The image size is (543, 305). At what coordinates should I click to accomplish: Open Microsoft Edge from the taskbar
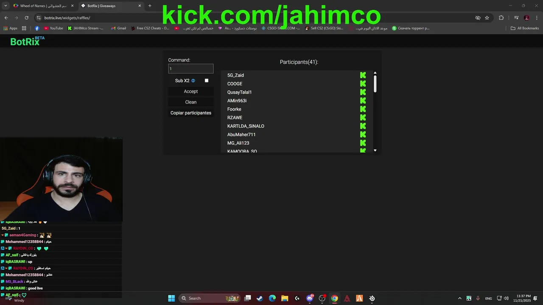coord(272,298)
